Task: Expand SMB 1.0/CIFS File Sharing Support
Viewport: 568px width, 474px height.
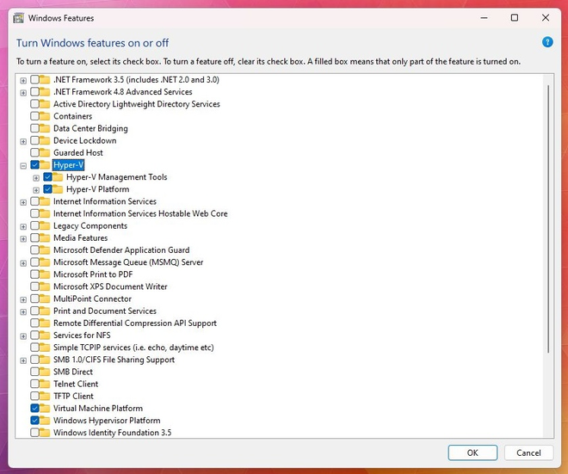Action: [23, 360]
